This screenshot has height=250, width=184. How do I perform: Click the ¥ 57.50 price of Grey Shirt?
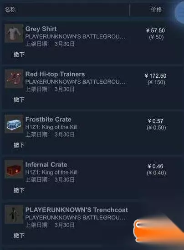(x=155, y=30)
